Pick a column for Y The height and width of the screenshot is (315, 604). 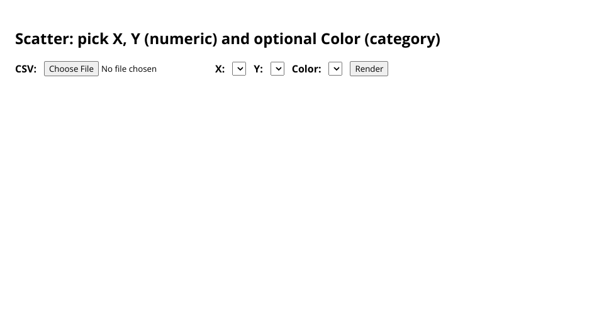[277, 69]
